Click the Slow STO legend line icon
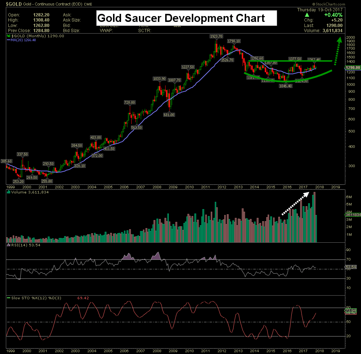 point(8,298)
